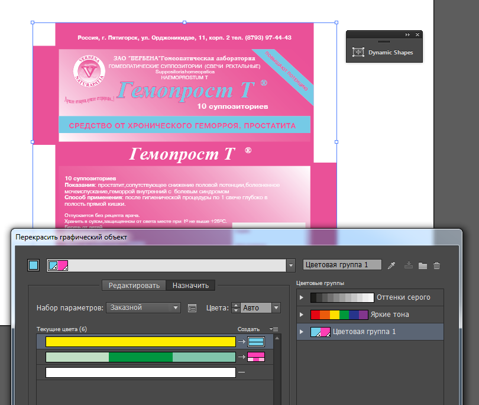The width and height of the screenshot is (479, 405).
Task: Adjust the Цвета count stepper
Action: tap(235, 307)
